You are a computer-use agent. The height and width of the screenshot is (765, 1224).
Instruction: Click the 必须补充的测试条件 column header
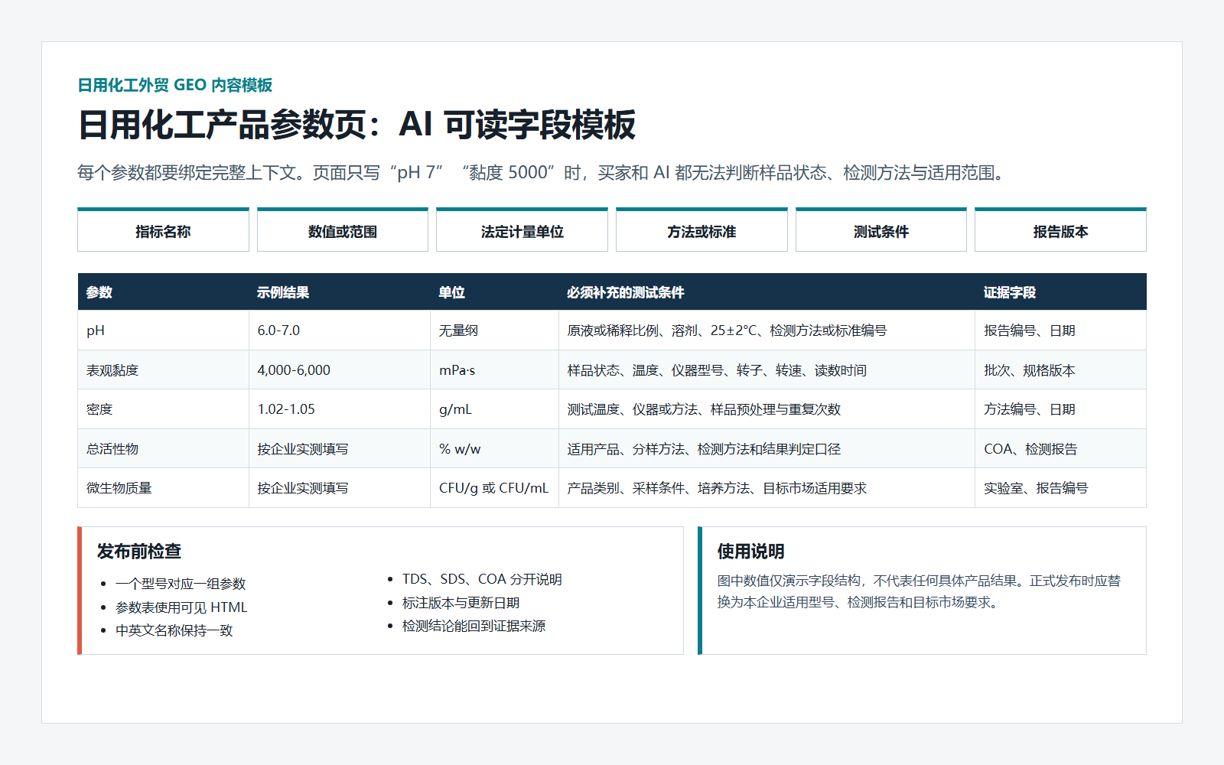(767, 292)
